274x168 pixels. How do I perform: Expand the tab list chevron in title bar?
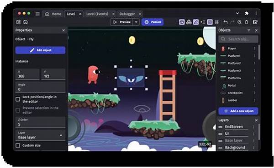coord(237,13)
